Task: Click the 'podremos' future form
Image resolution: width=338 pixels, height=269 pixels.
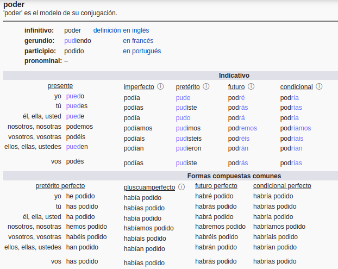Action: (242, 128)
